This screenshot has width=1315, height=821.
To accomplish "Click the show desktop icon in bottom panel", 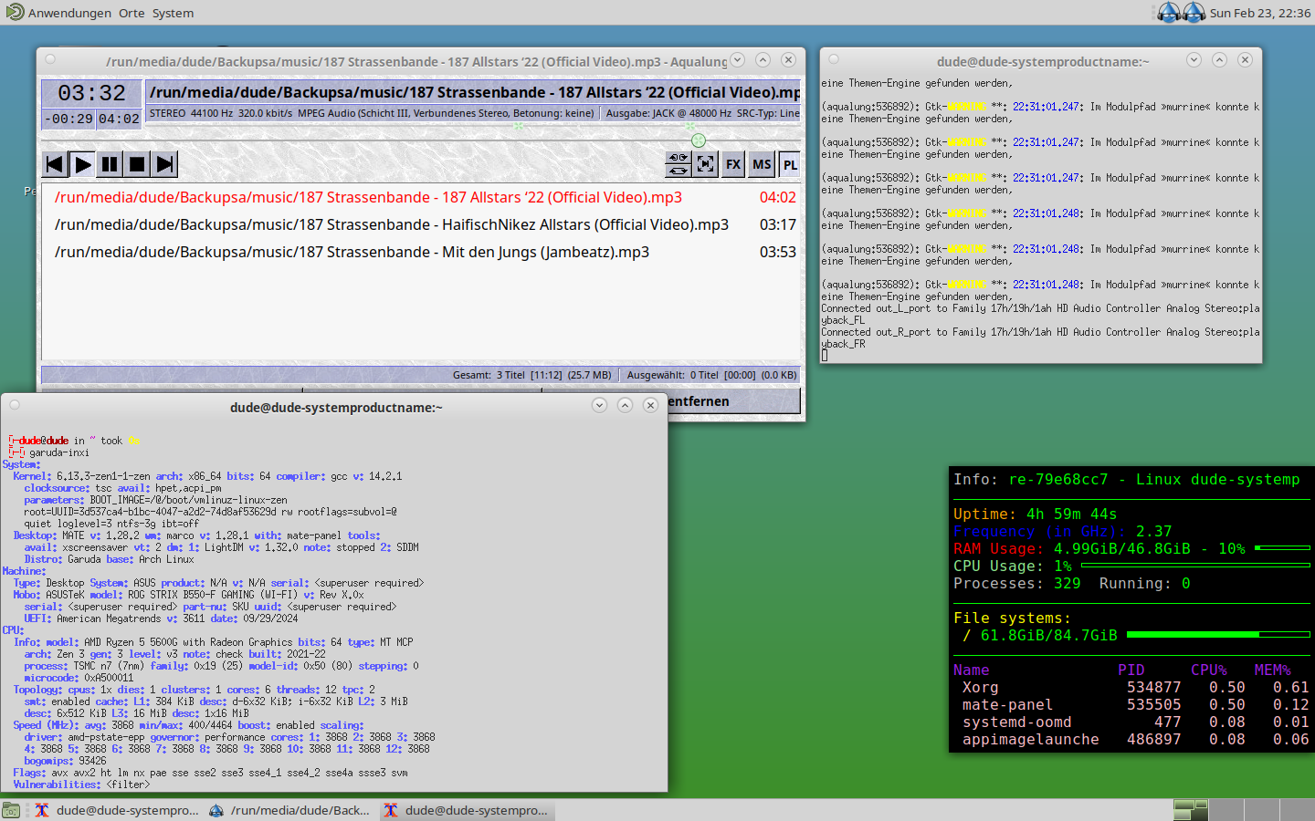I will point(11,810).
